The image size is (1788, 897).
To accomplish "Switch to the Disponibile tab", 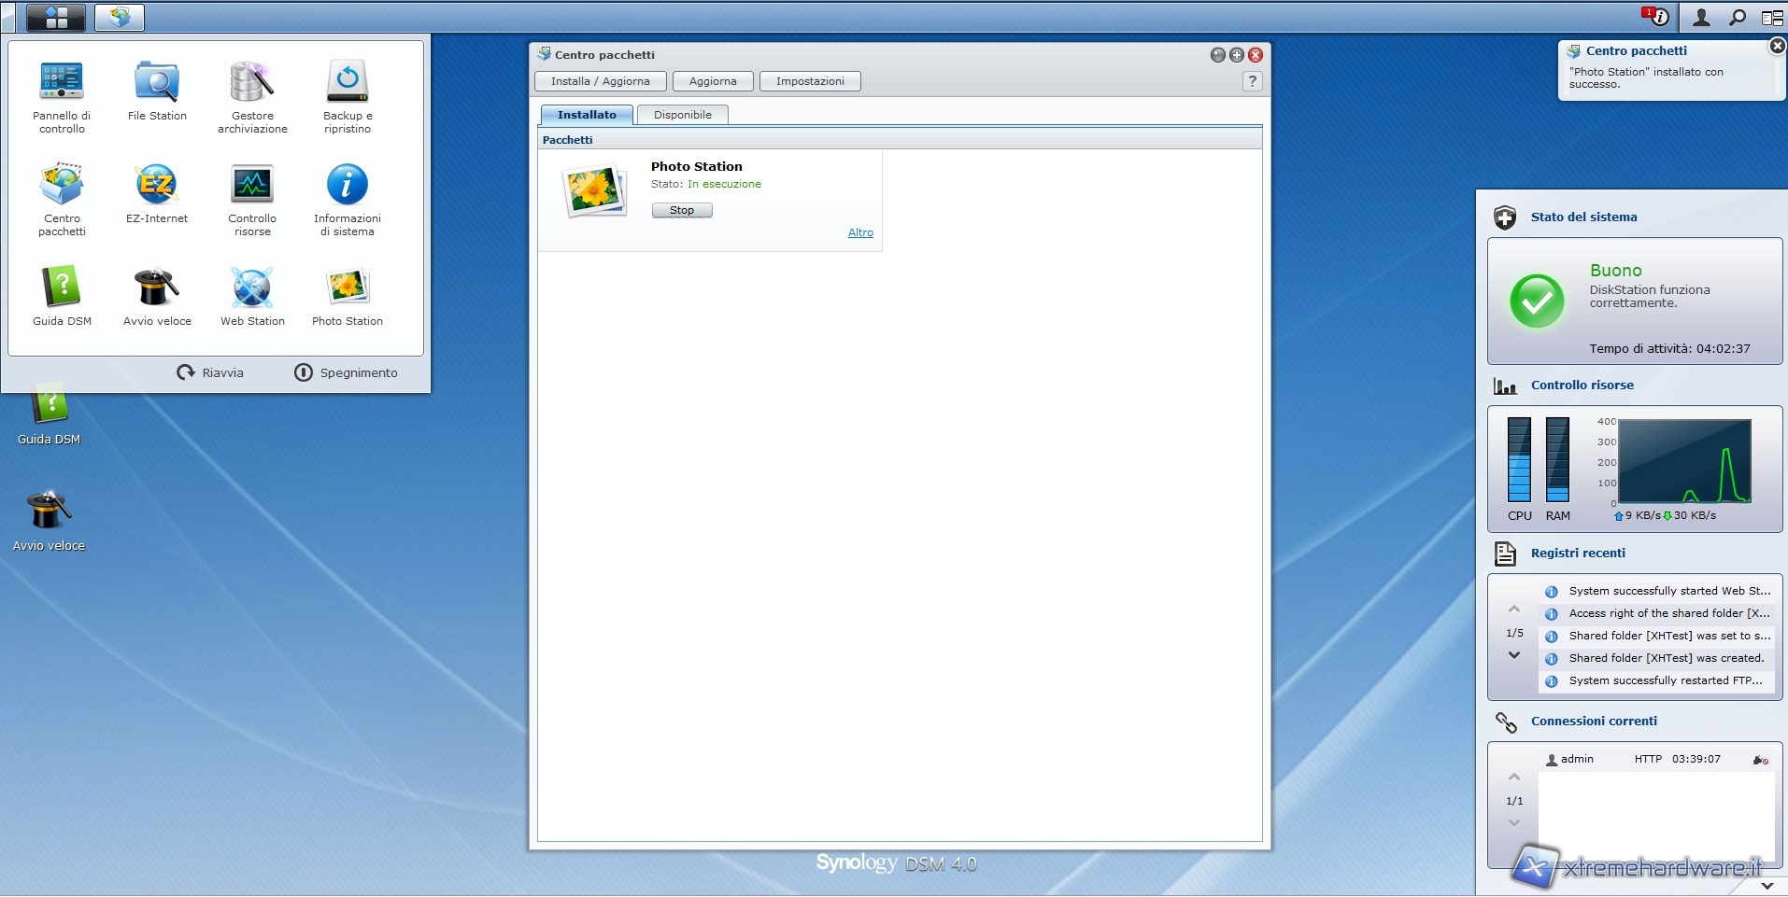I will tap(682, 115).
